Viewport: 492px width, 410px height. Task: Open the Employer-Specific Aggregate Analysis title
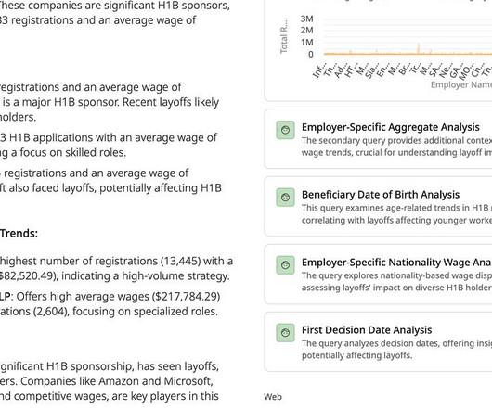[390, 127]
